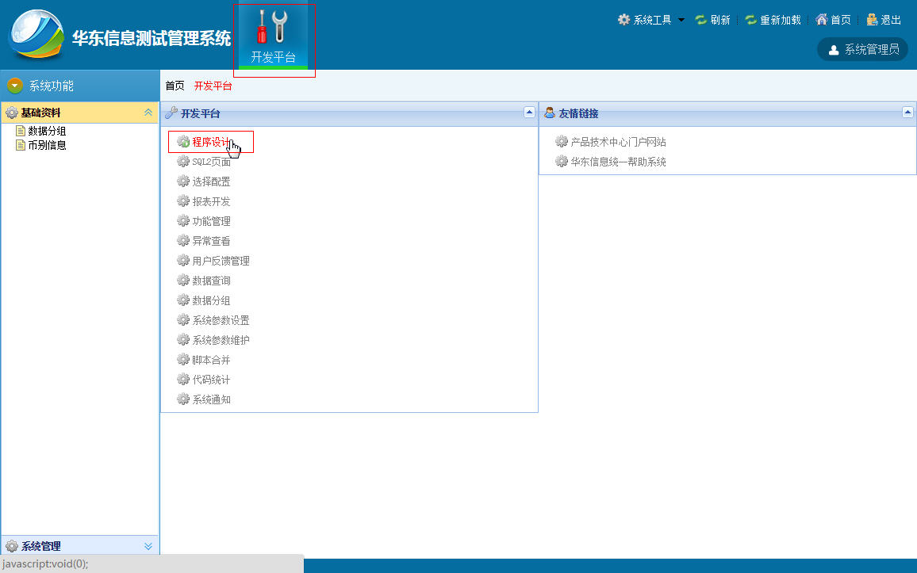This screenshot has height=573, width=917.
Task: Open 币别信息 in the left tree
Action: pyautogui.click(x=47, y=146)
